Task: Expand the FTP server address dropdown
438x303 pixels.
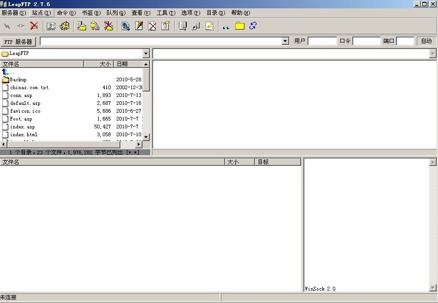Action: pyautogui.click(x=285, y=41)
